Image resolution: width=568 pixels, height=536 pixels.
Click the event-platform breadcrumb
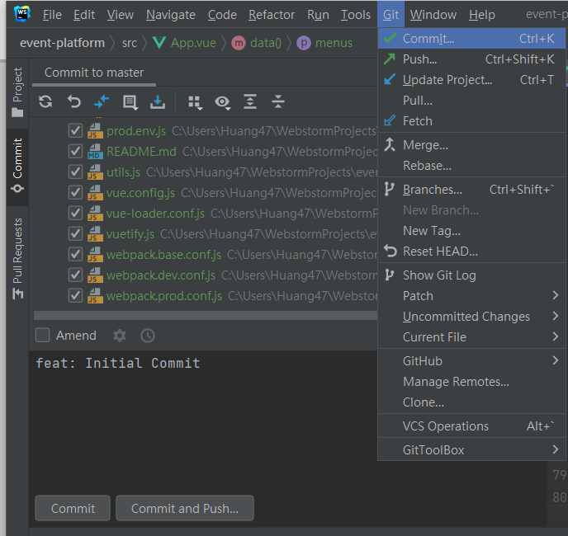[62, 43]
